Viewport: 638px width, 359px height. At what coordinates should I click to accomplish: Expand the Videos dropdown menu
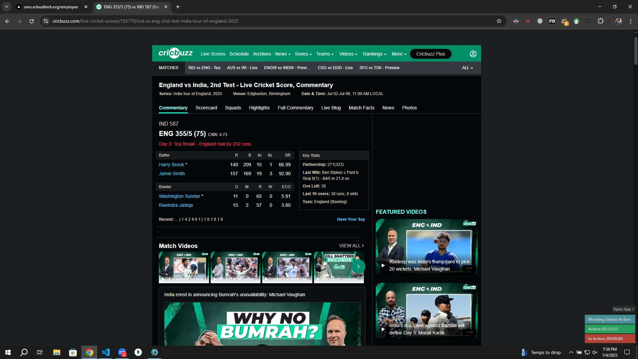[348, 54]
